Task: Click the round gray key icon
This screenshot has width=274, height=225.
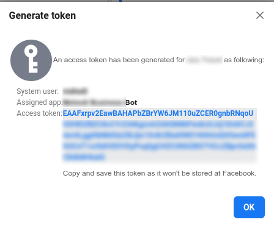Action: click(31, 60)
